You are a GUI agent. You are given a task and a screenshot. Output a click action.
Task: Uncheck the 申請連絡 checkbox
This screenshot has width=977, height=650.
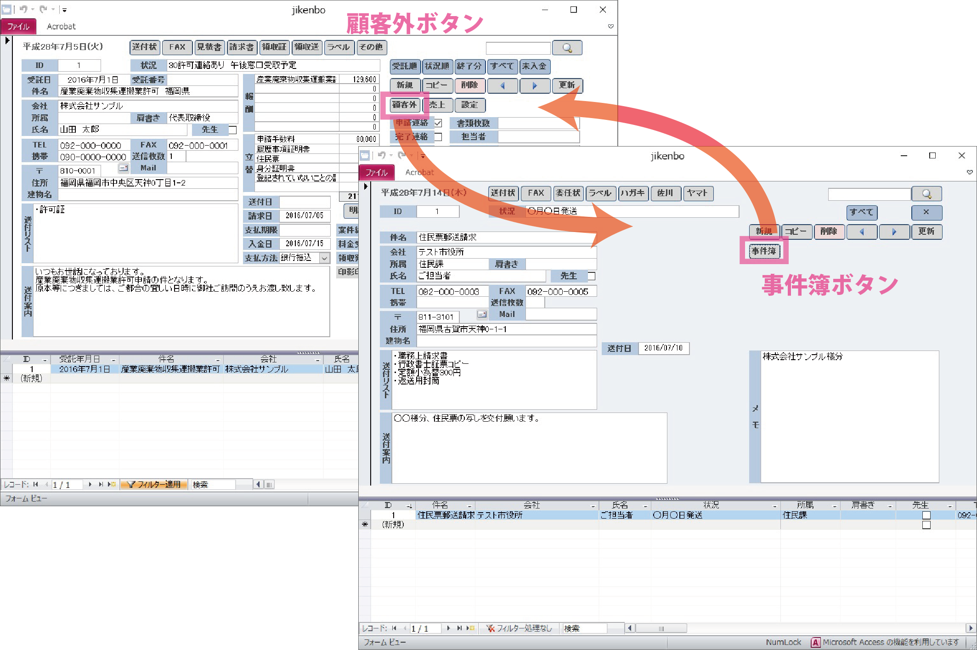[x=438, y=123]
